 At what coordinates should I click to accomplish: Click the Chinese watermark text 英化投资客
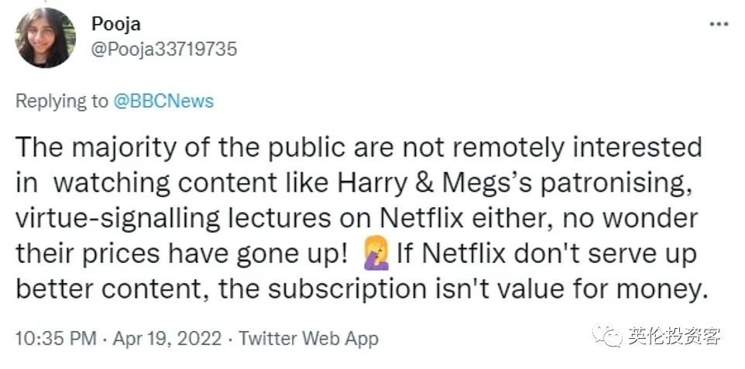coord(675,336)
